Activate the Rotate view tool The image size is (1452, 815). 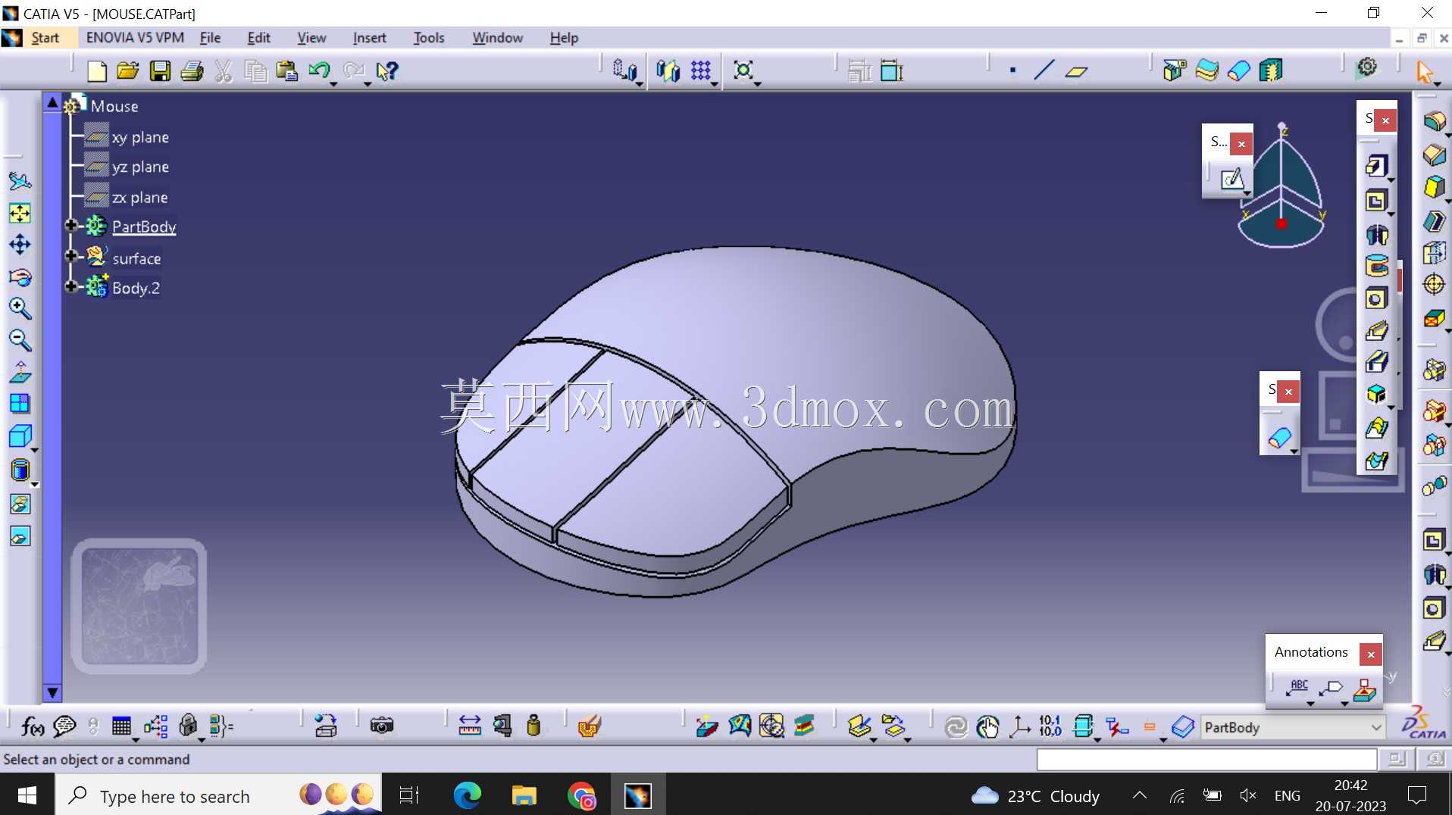[20, 277]
